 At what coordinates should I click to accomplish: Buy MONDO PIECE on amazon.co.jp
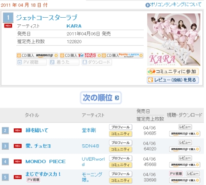pos(185,165)
